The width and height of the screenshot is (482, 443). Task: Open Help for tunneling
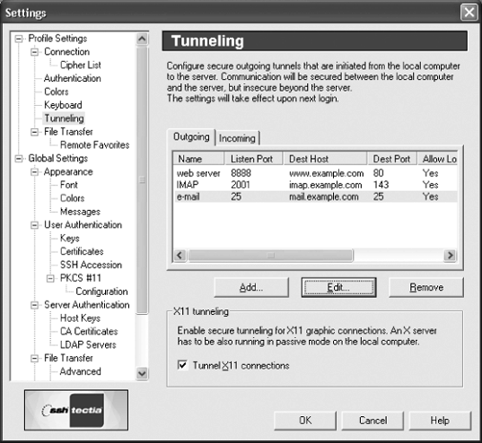[x=440, y=421]
